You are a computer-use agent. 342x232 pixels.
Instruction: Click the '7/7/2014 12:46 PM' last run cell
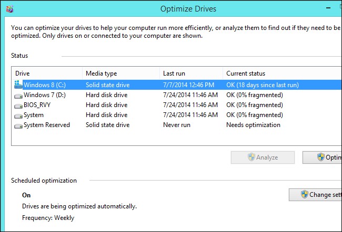(x=189, y=85)
